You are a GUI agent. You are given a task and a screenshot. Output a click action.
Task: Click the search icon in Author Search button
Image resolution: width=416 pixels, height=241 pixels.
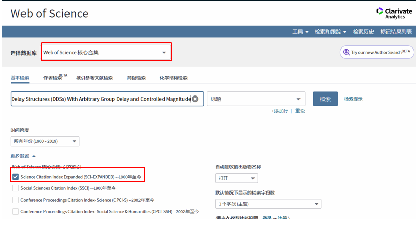[x=346, y=52]
